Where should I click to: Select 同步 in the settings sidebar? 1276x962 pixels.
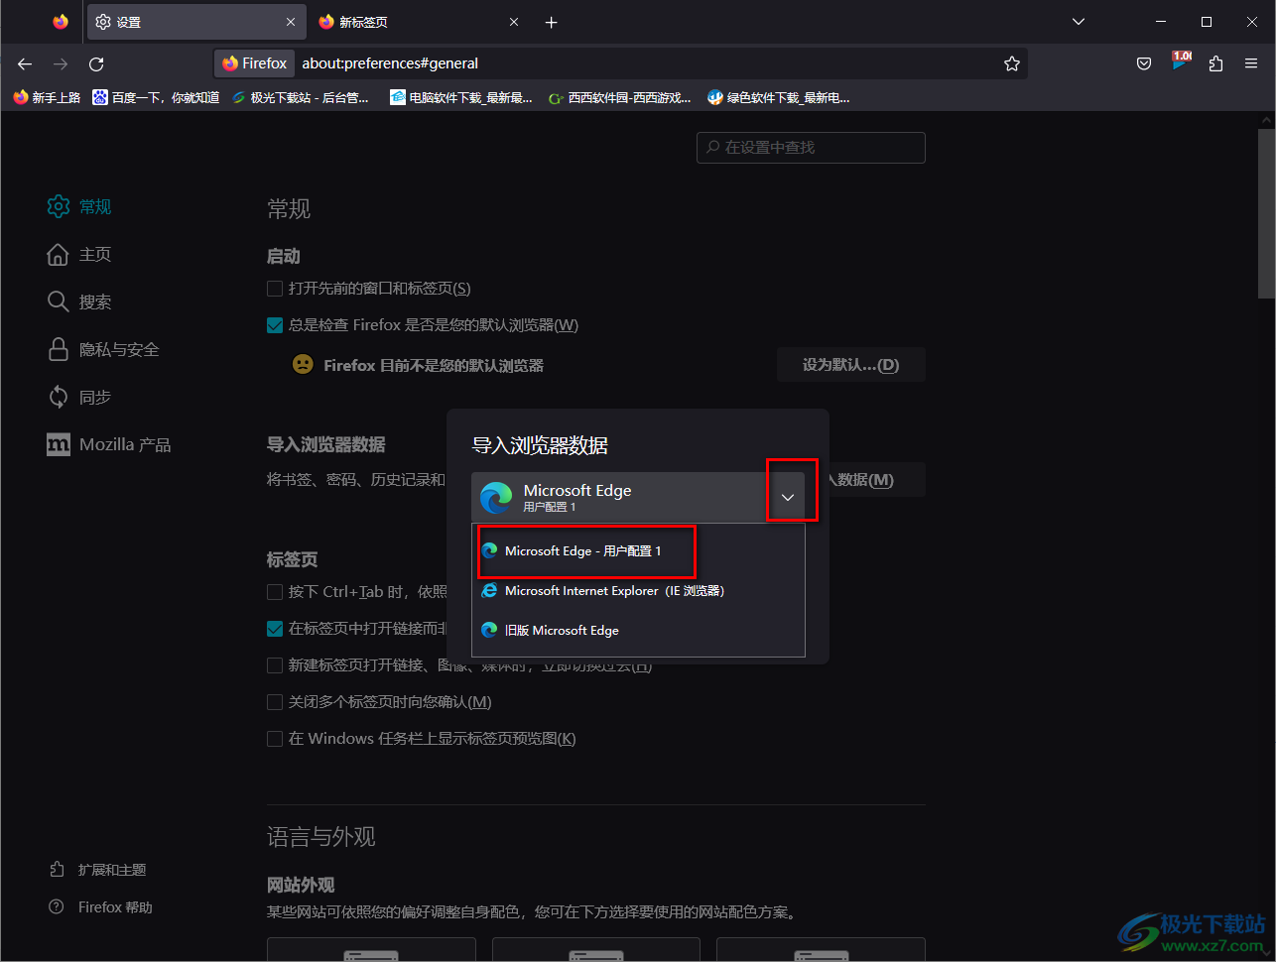pos(79,397)
